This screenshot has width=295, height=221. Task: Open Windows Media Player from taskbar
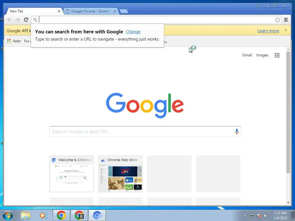43,215
